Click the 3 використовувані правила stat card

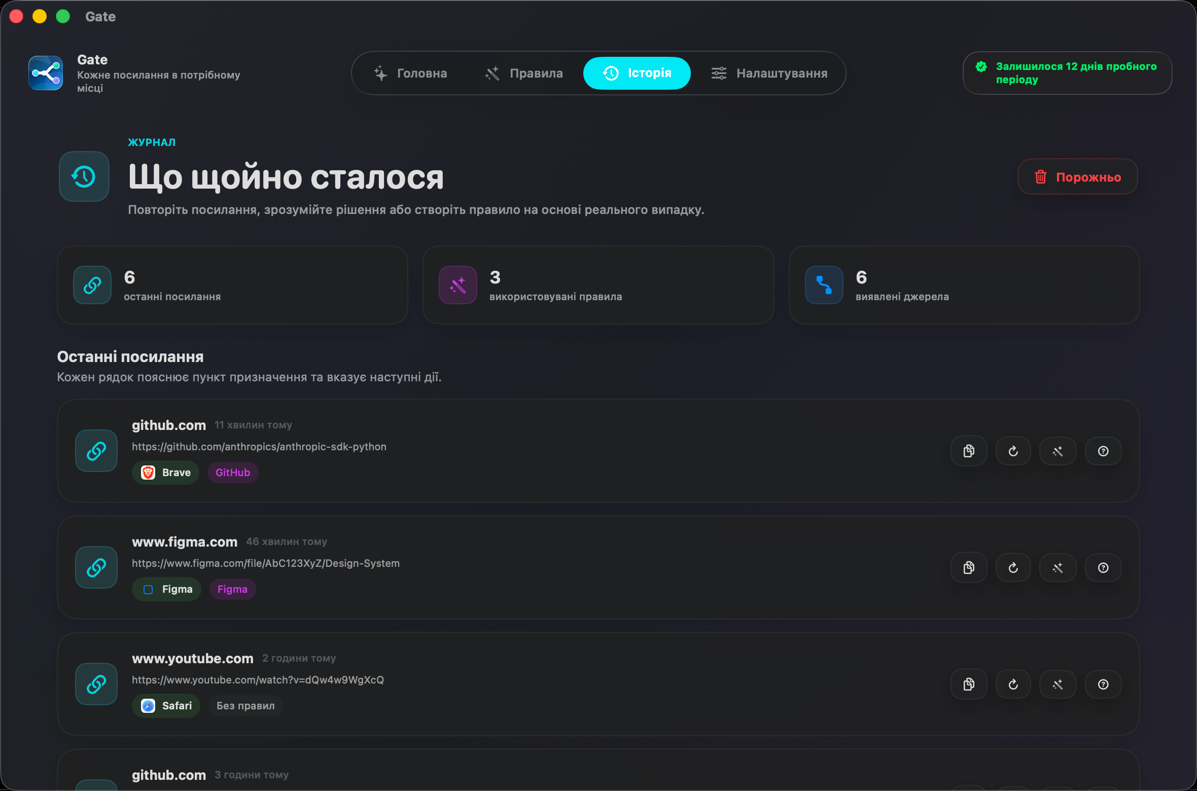tap(598, 285)
